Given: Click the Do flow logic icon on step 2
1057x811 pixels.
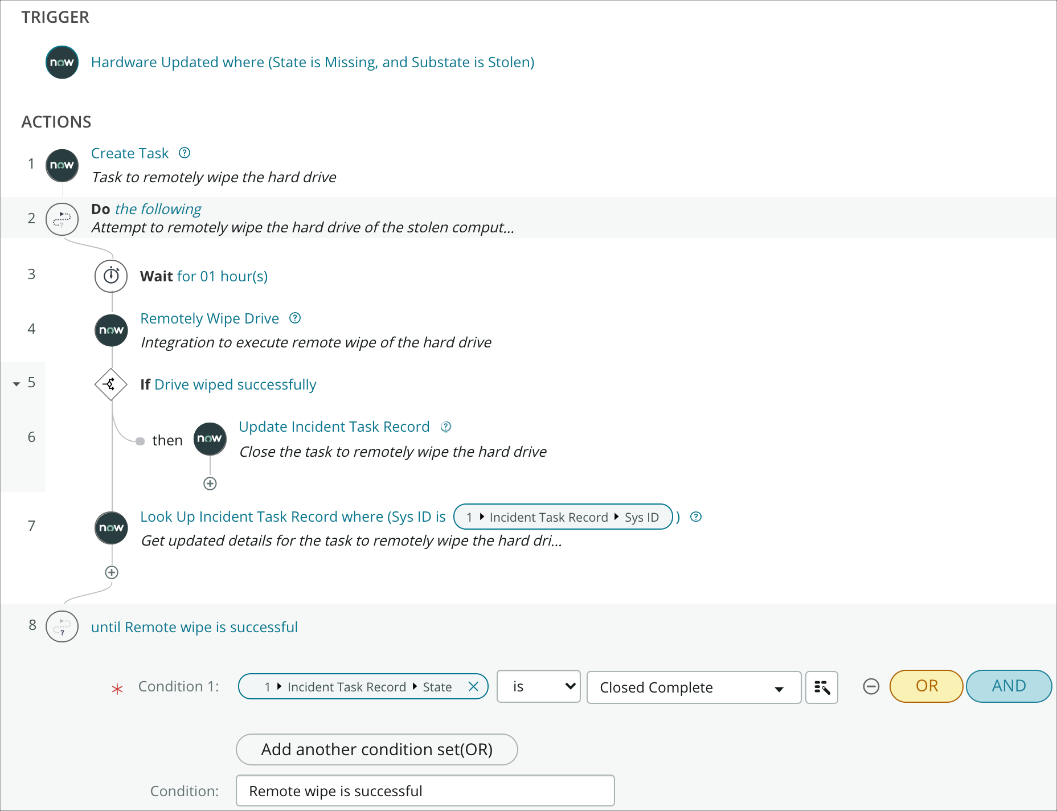Looking at the screenshot, I should tap(62, 219).
